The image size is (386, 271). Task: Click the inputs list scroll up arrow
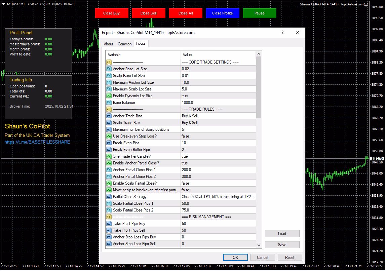click(x=259, y=54)
